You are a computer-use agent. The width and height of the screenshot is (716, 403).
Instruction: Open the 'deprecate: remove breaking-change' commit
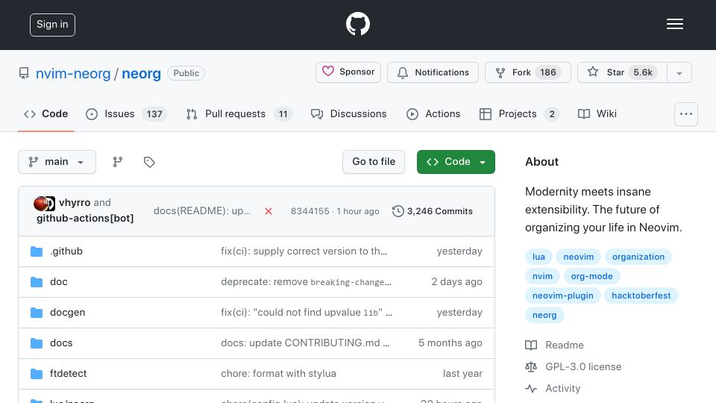click(x=306, y=282)
